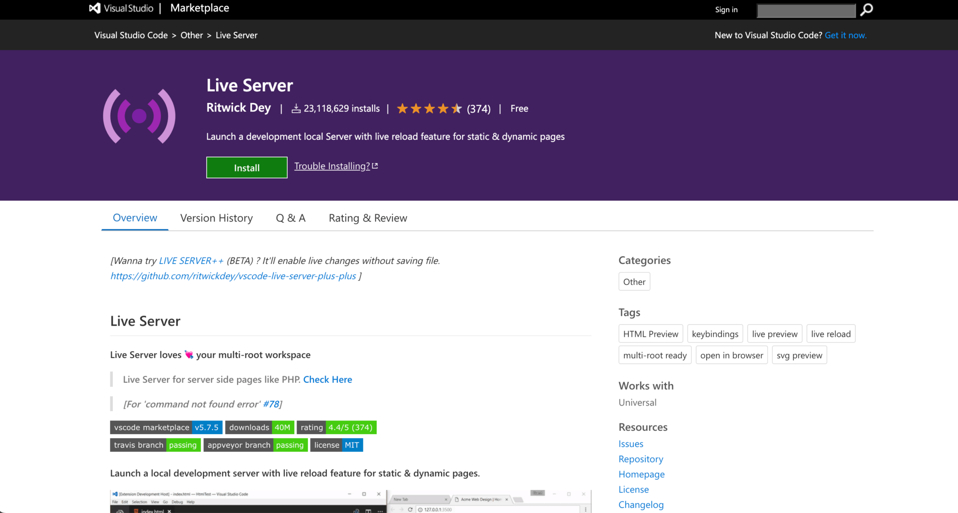Click the Install button
Image resolution: width=958 pixels, height=513 pixels.
pos(247,167)
